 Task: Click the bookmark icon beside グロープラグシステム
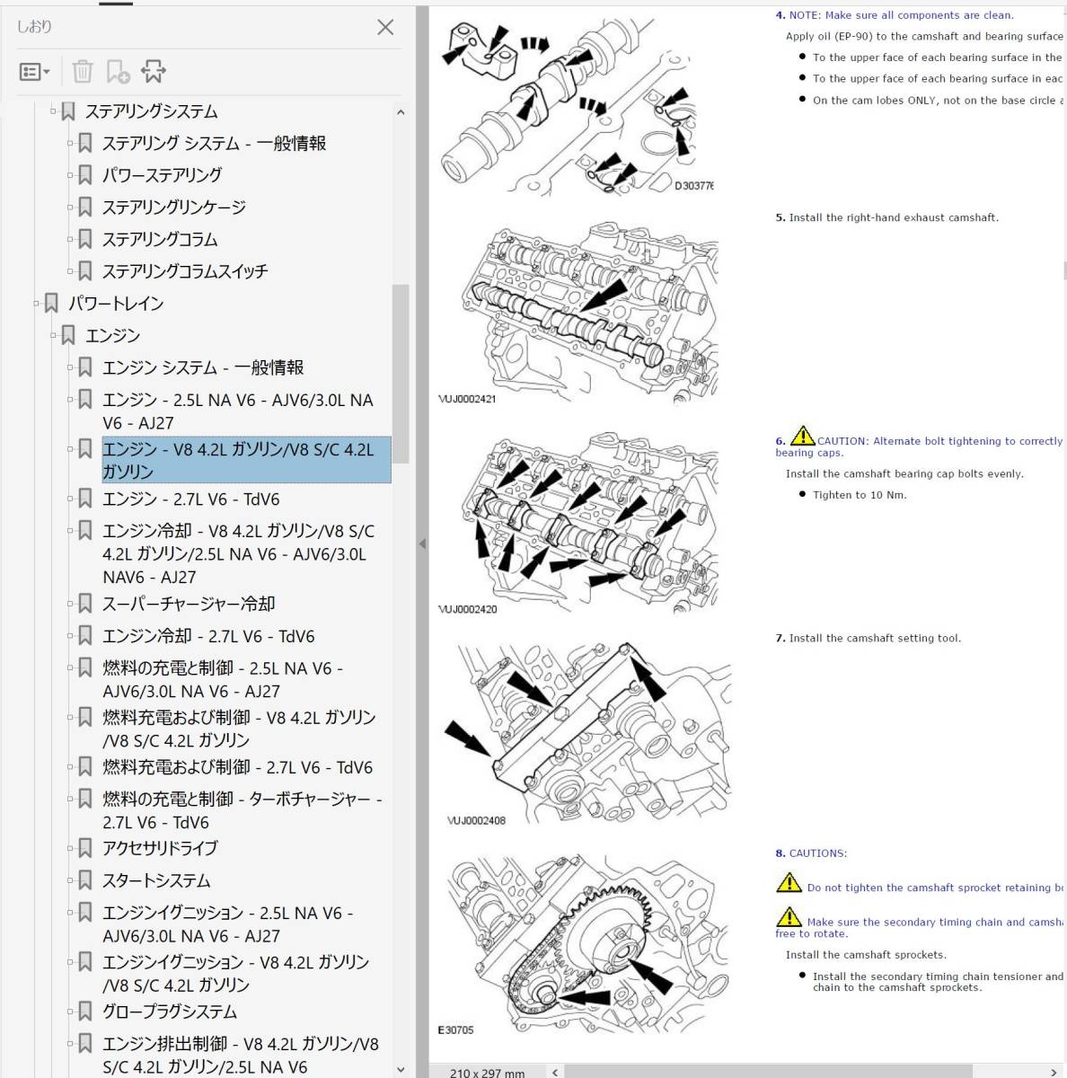pos(84,1011)
